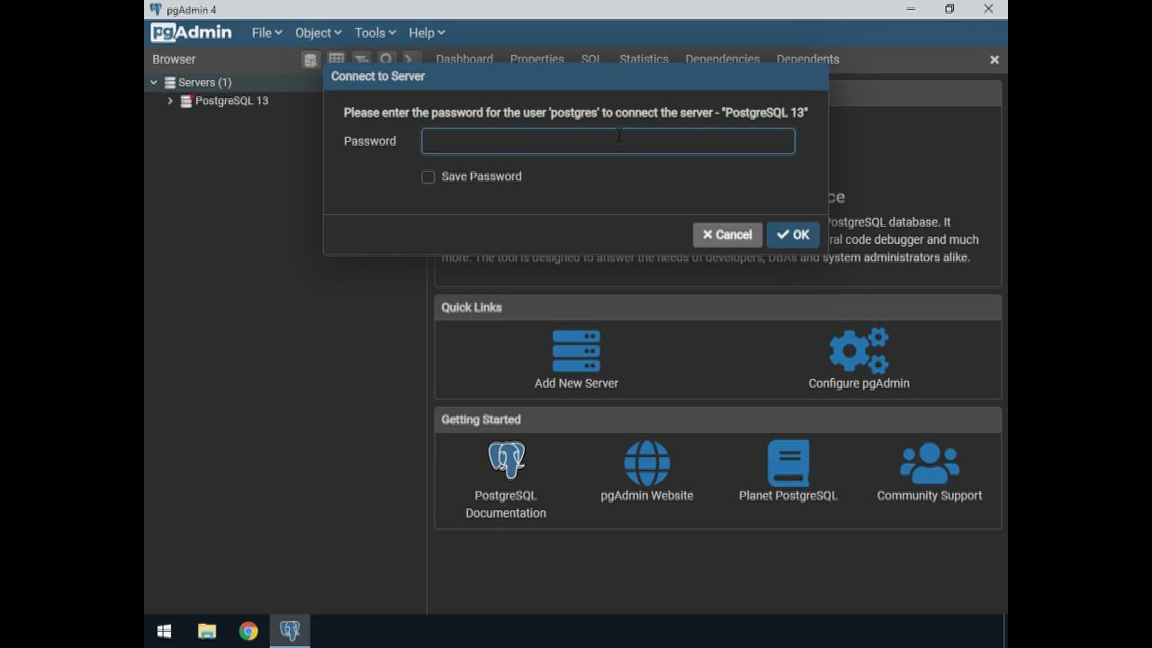Switch to the SQL tab

[x=590, y=59]
